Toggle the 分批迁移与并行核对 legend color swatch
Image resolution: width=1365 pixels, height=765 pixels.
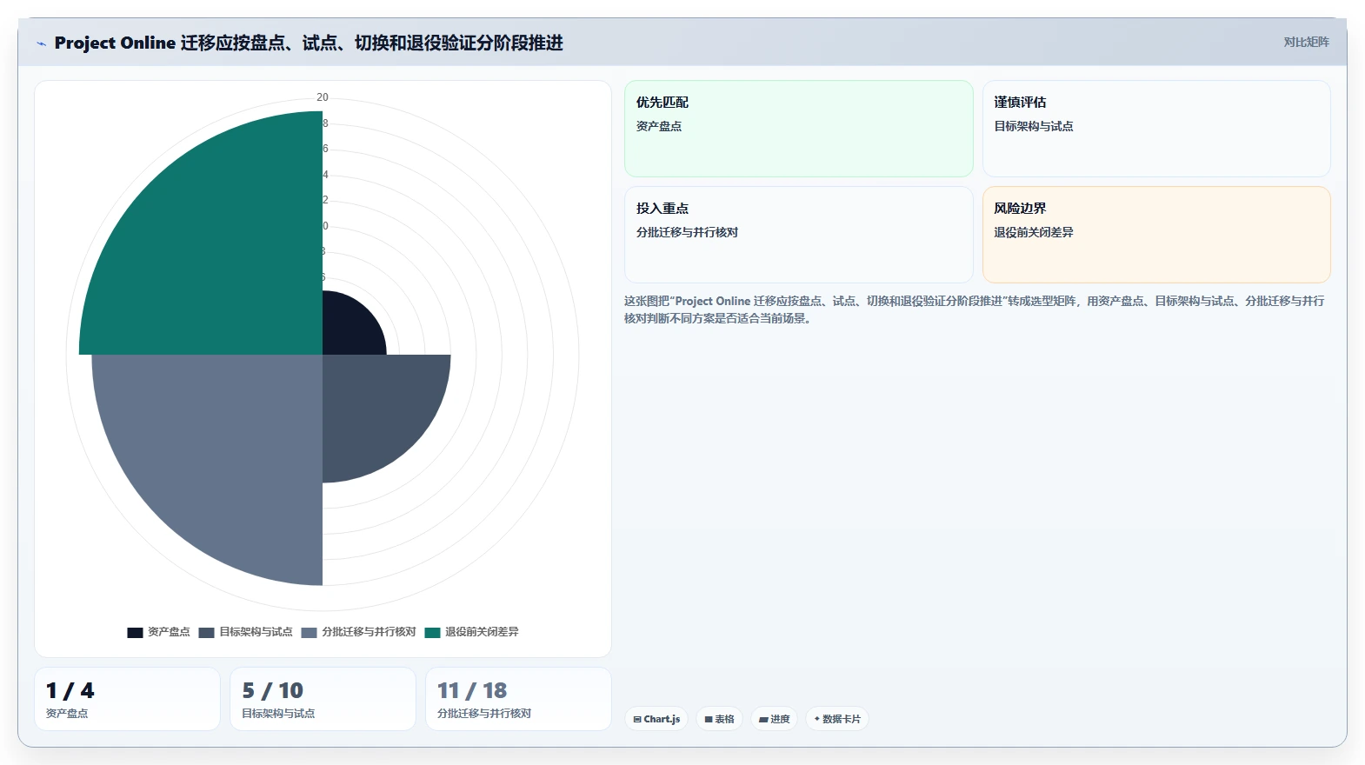[x=309, y=632]
